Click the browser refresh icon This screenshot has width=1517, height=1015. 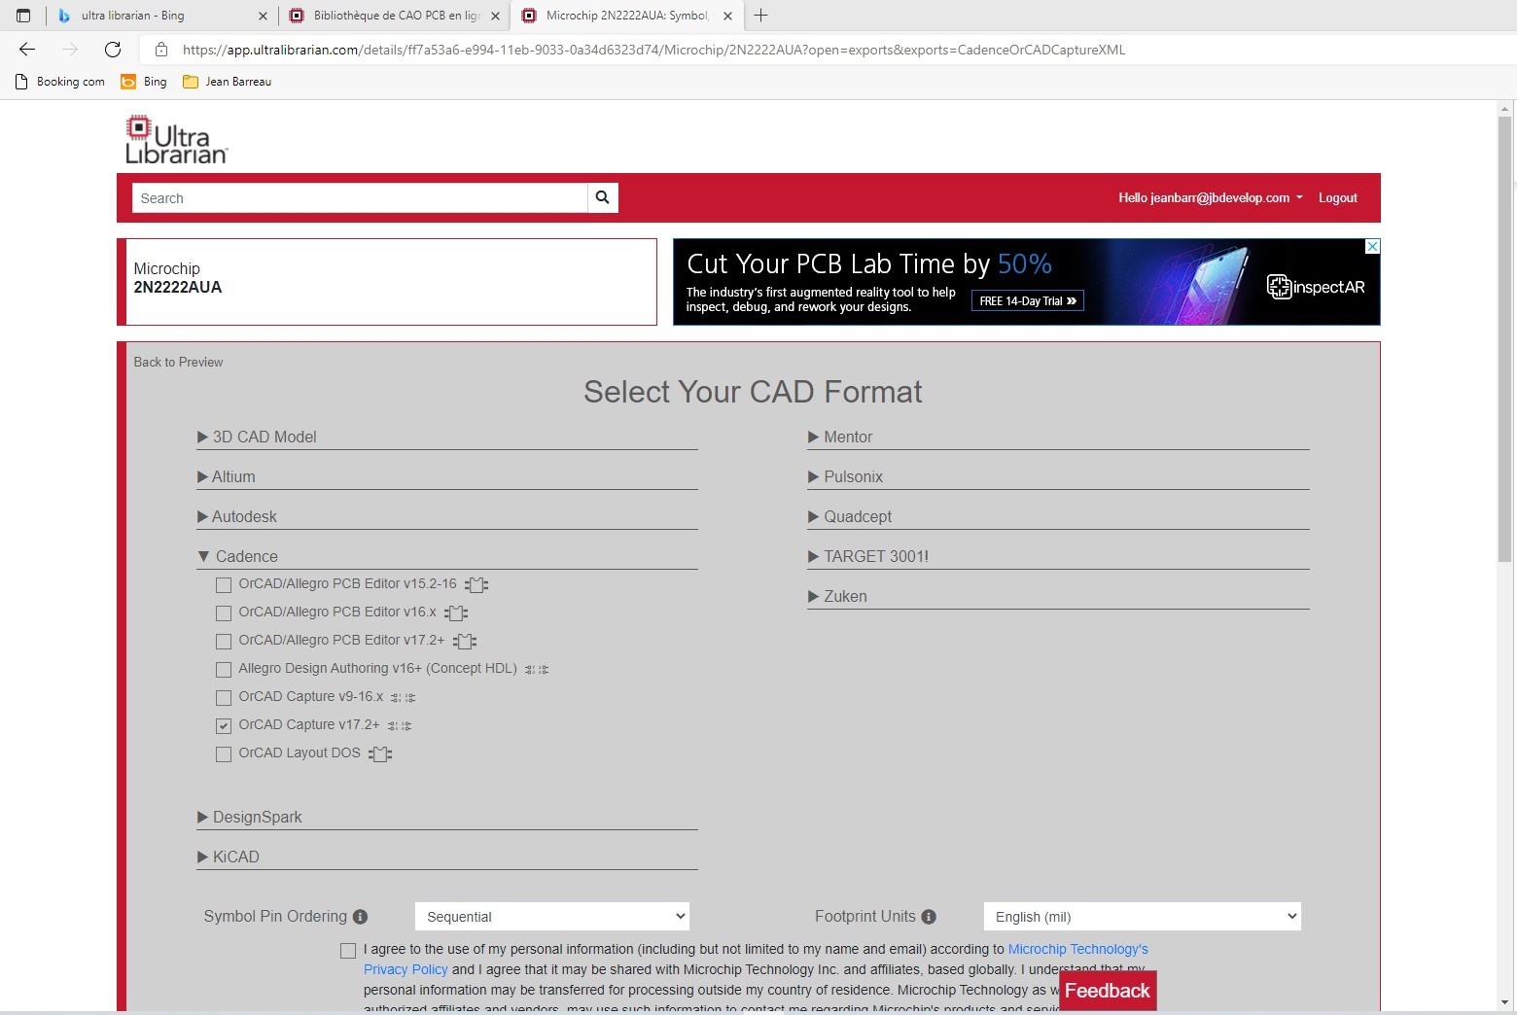(113, 50)
